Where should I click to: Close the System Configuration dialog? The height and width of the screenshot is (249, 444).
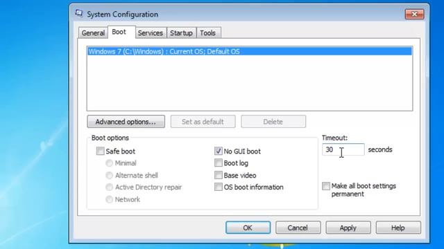tap(415, 14)
